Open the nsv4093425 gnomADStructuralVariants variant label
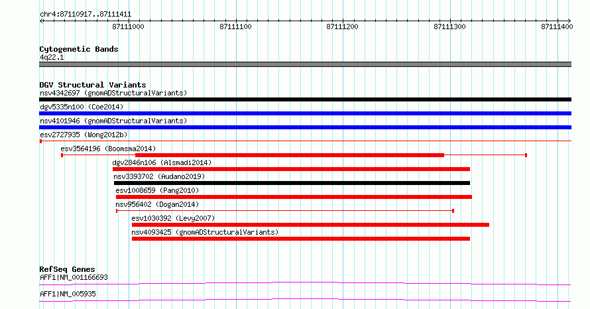590x309 pixels. tap(205, 232)
